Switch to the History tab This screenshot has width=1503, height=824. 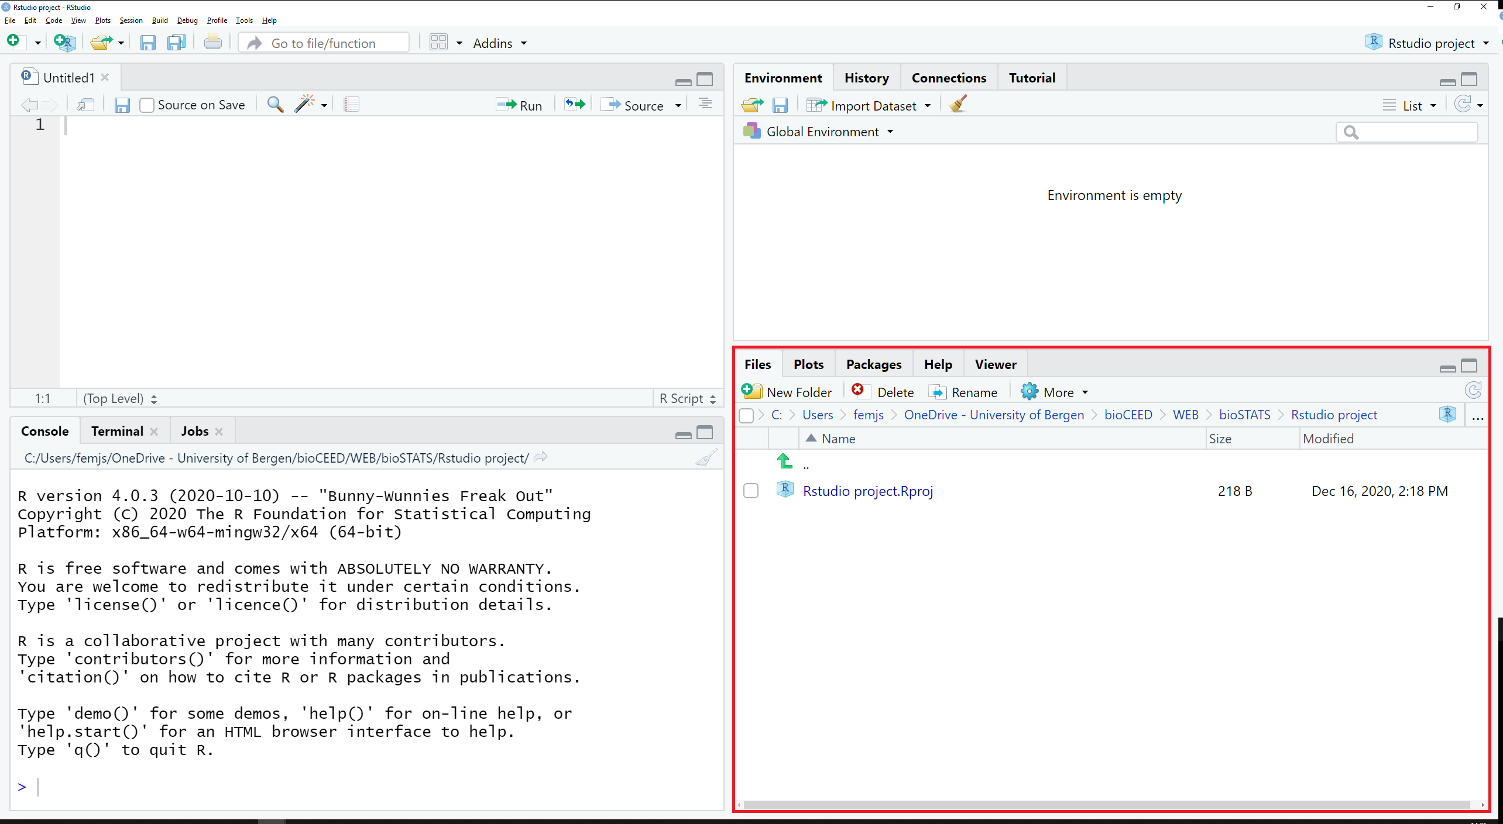point(866,77)
